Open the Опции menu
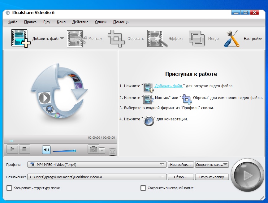 click(x=101, y=22)
